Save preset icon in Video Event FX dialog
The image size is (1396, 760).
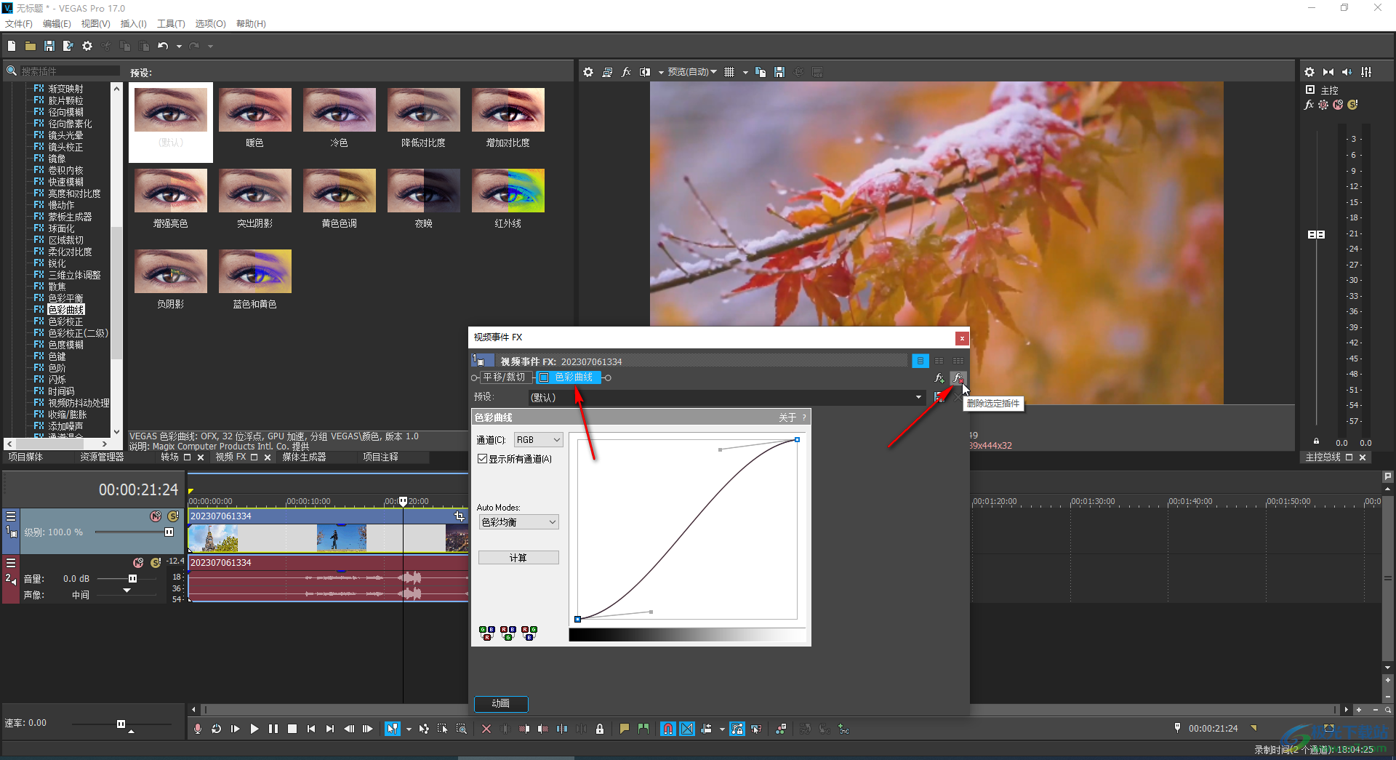939,397
